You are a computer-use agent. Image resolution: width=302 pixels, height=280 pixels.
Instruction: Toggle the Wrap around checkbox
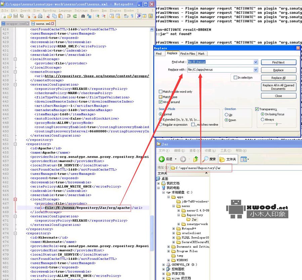(x=161, y=102)
